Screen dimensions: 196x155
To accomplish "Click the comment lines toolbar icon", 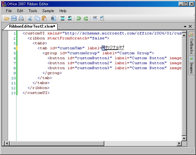I will pos(62,19).
